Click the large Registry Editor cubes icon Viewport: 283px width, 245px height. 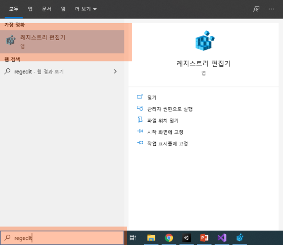(205, 41)
